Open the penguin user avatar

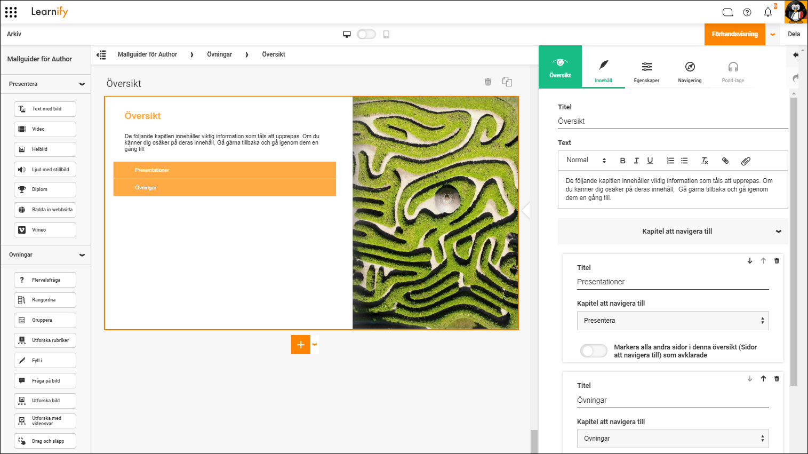coord(796,12)
